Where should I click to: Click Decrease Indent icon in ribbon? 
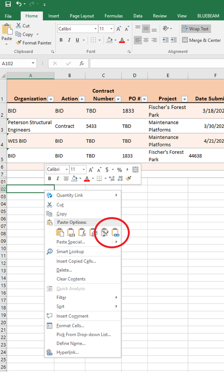point(166,40)
